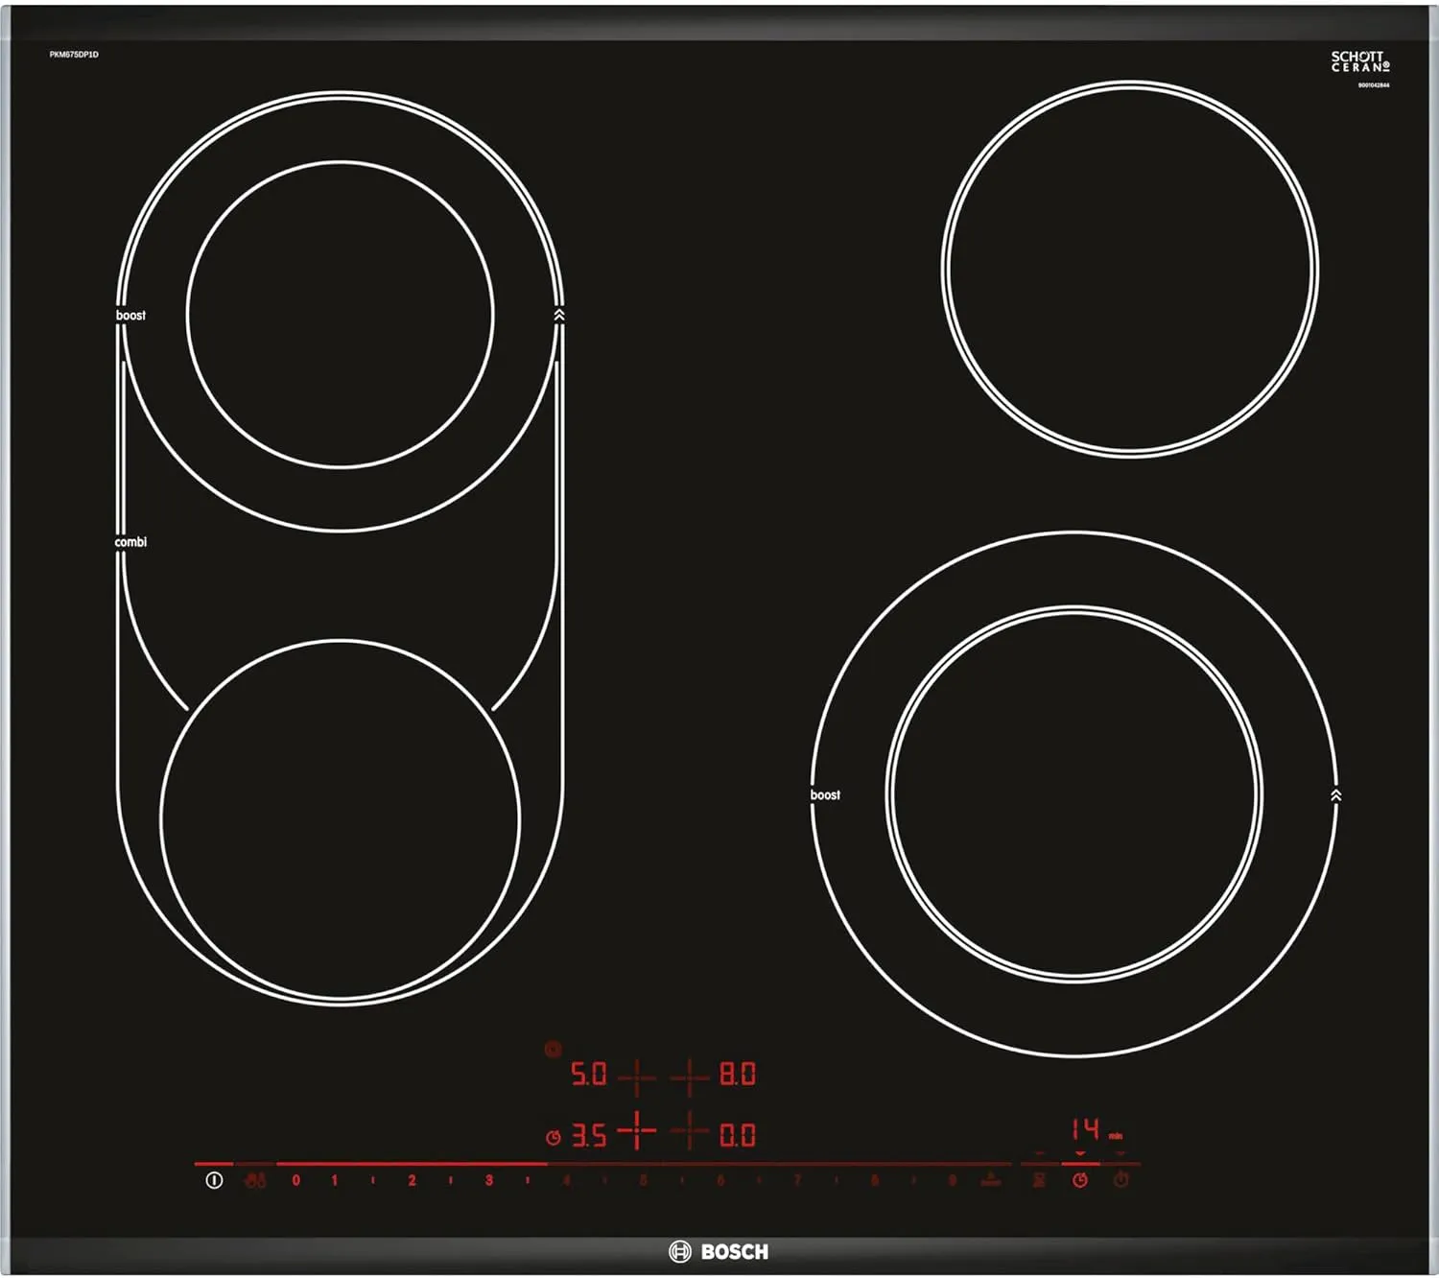Screen dimensions: 1439x1278
Task: Tap the double-chevron on lower-right burner
Action: click(x=1336, y=795)
